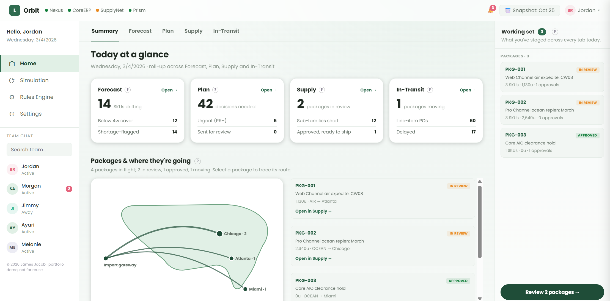Click the package list scrollbar thumb
Screen dimensions: 610x301
tap(480, 222)
